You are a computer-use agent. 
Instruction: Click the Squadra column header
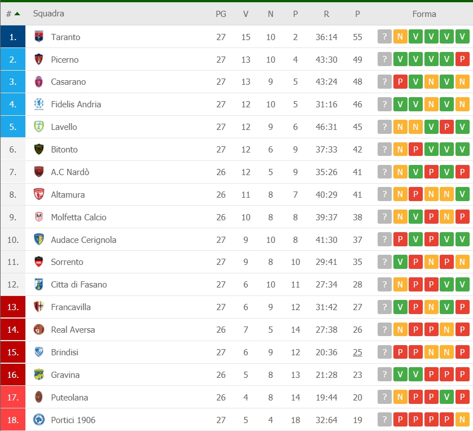click(x=49, y=14)
